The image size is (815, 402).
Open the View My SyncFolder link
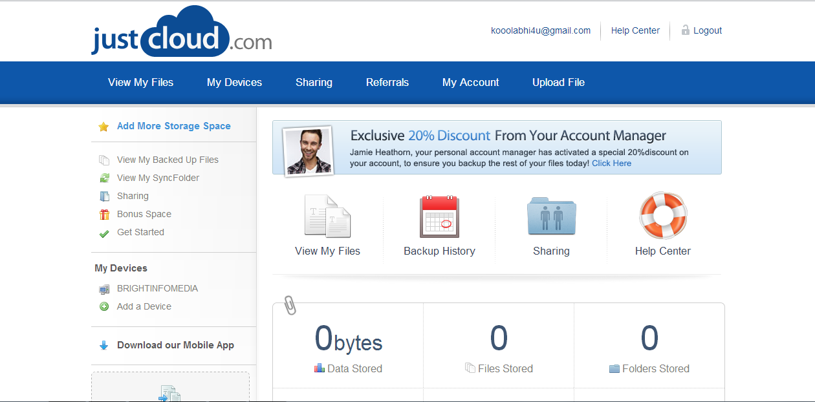158,178
